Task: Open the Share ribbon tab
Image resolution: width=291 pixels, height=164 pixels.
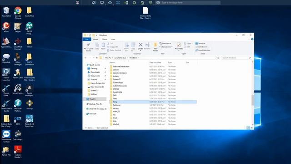Action: 105,39
